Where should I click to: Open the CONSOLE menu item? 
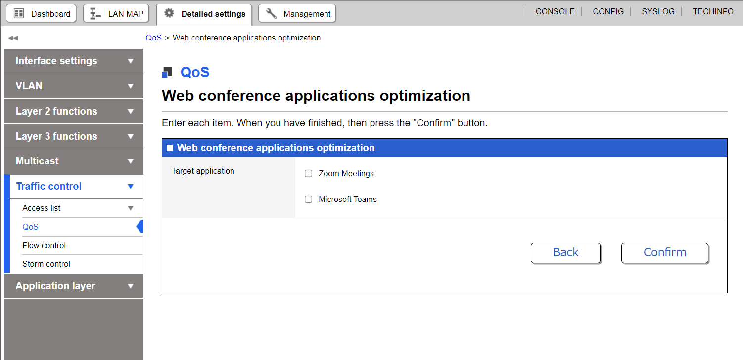tap(555, 11)
